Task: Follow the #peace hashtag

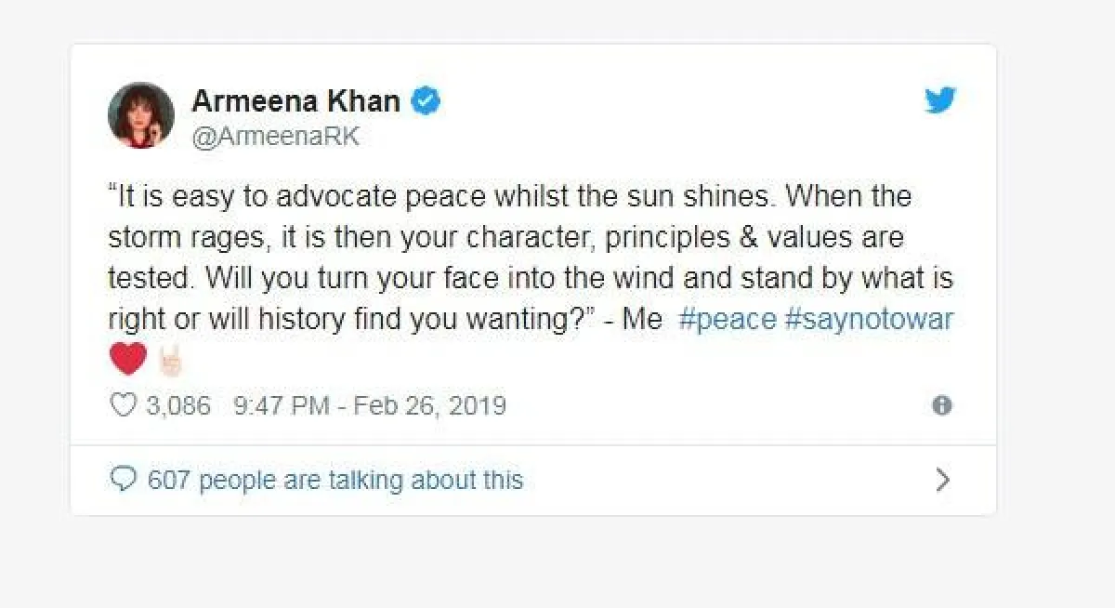Action: click(728, 319)
